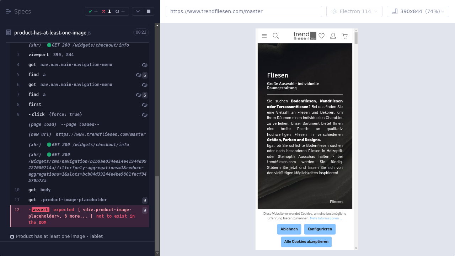The width and height of the screenshot is (455, 256).
Task: Click the URL address field
Action: click(243, 11)
